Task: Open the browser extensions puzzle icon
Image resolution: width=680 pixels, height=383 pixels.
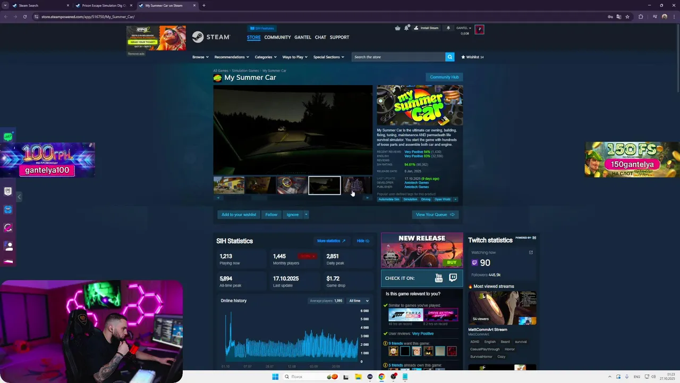Action: pos(641,16)
